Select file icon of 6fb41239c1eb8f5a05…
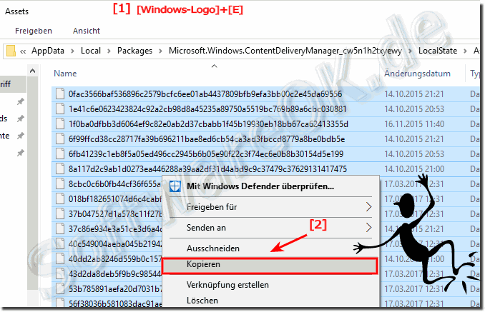 (60, 154)
